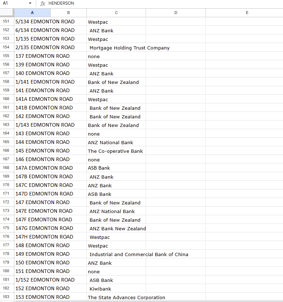
Task: Click cell '2/135 EDMONTON ROAD'
Action: point(50,47)
